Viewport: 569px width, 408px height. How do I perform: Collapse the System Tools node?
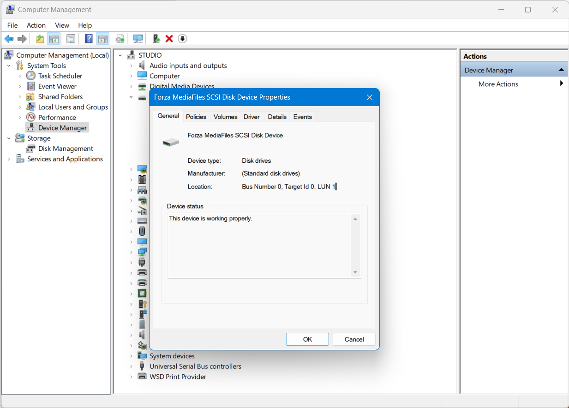coord(9,65)
